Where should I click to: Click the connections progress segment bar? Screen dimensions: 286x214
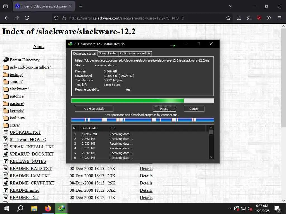pos(143,120)
